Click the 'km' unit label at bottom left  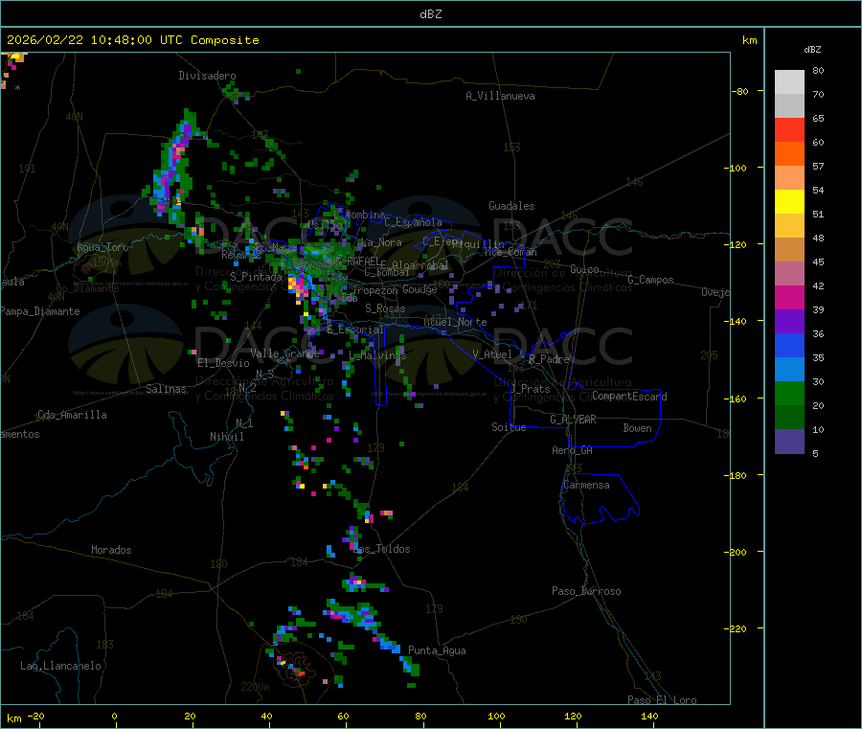coord(13,718)
